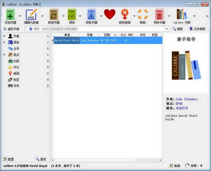
Task: Click the 移除书籍 remove books icon
Action: coord(160,15)
